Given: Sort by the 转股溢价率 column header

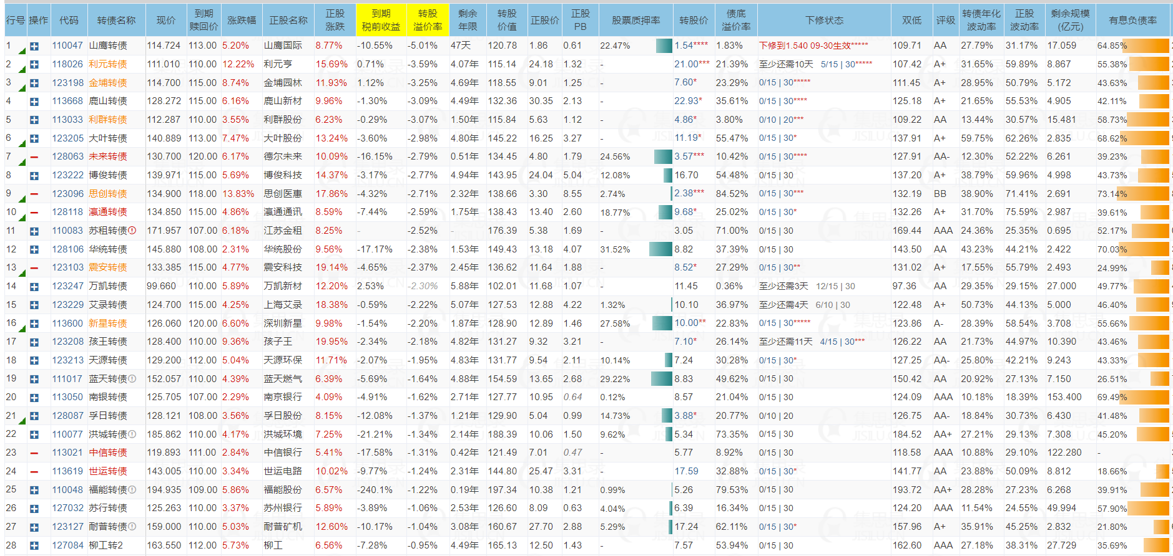Looking at the screenshot, I should [428, 21].
